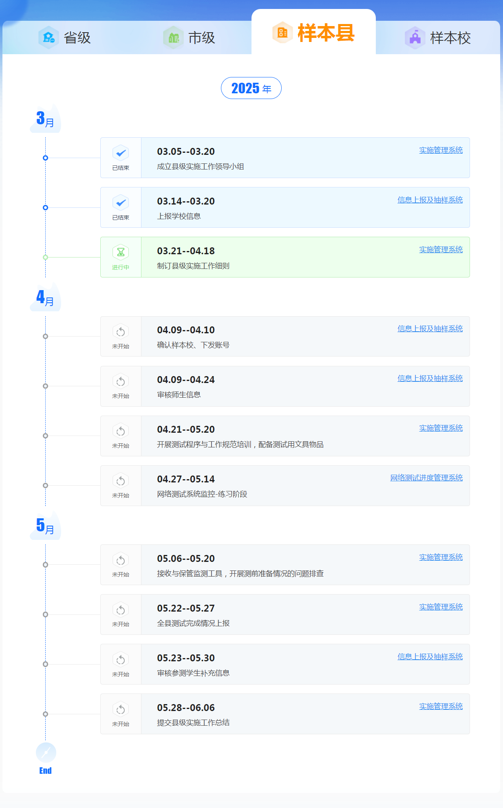The height and width of the screenshot is (808, 503).
Task: Click the text 成立县级实施工作领导小组
Action: point(201,166)
